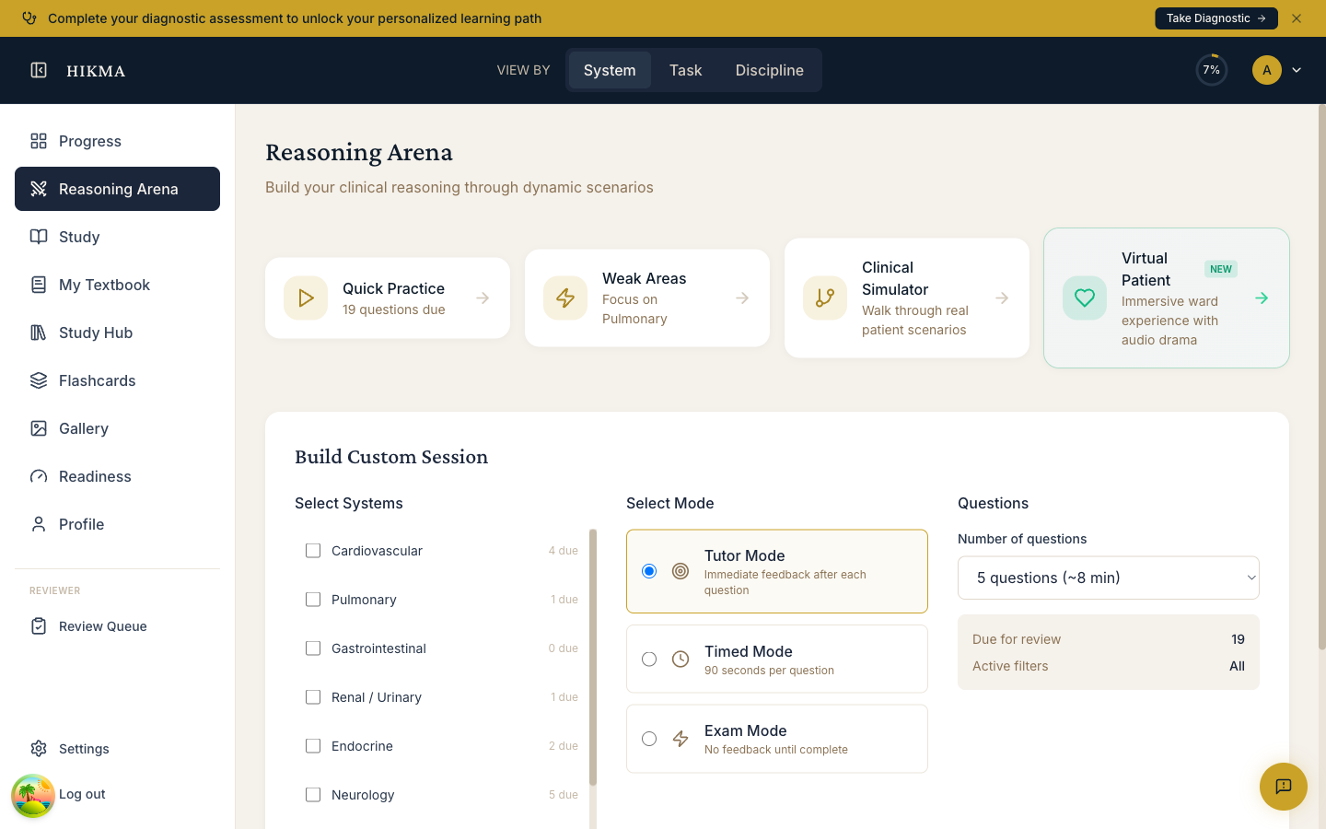
Task: Select the Timed Mode radio button
Action: (649, 659)
